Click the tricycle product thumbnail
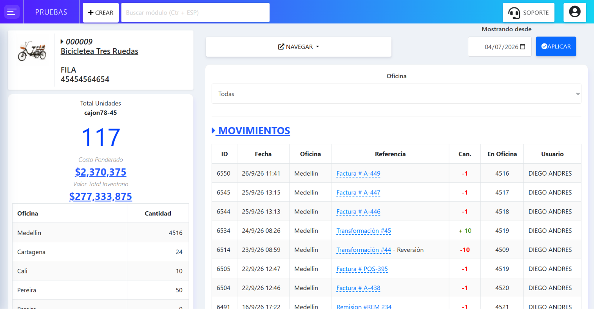The width and height of the screenshot is (594, 309). (31, 51)
